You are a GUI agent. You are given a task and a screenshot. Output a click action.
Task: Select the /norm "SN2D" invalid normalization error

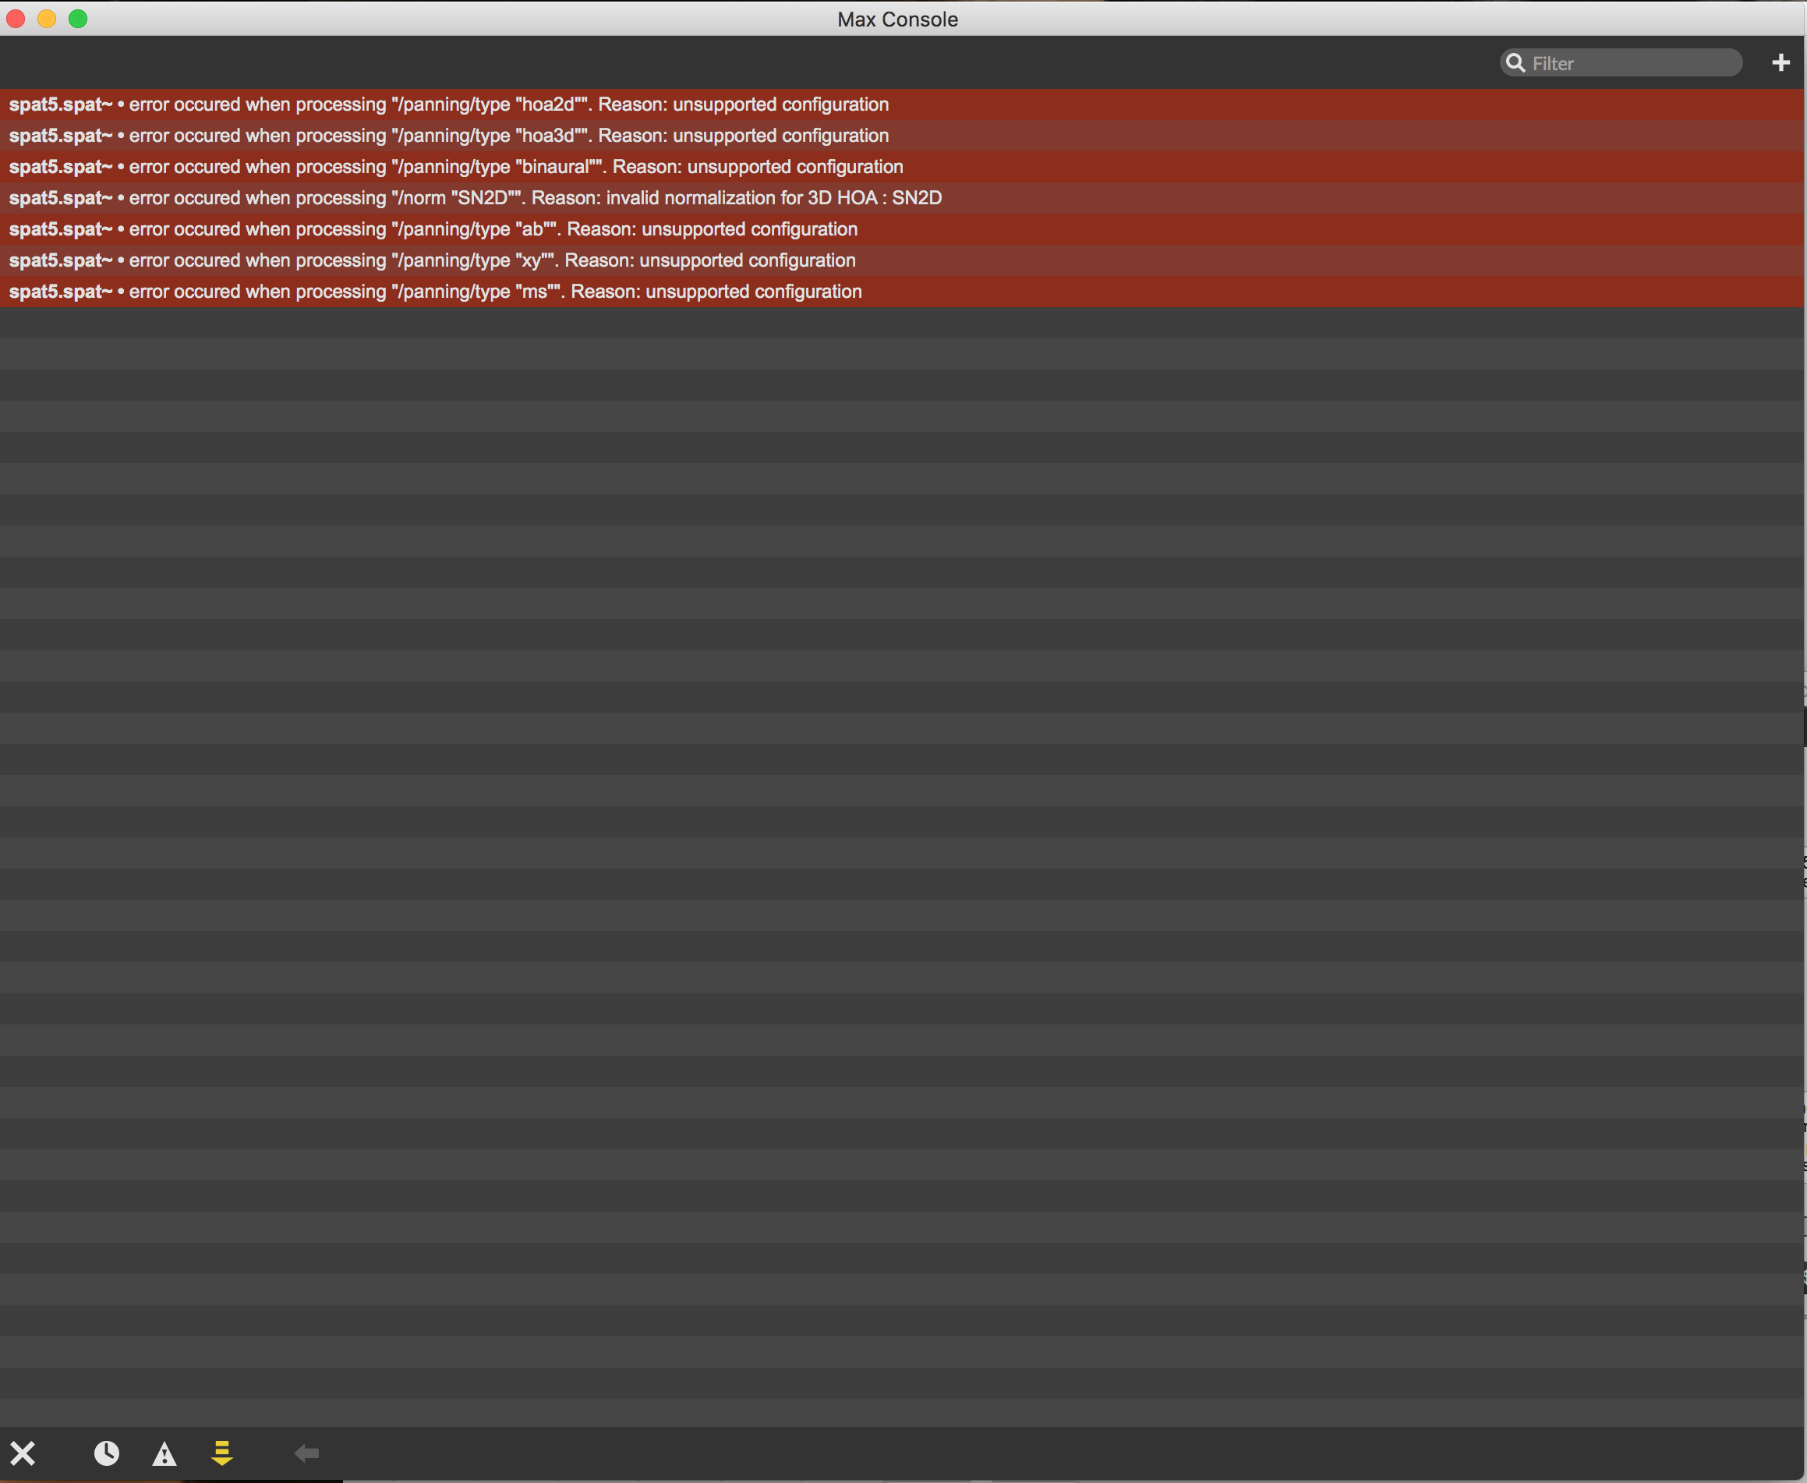click(902, 198)
